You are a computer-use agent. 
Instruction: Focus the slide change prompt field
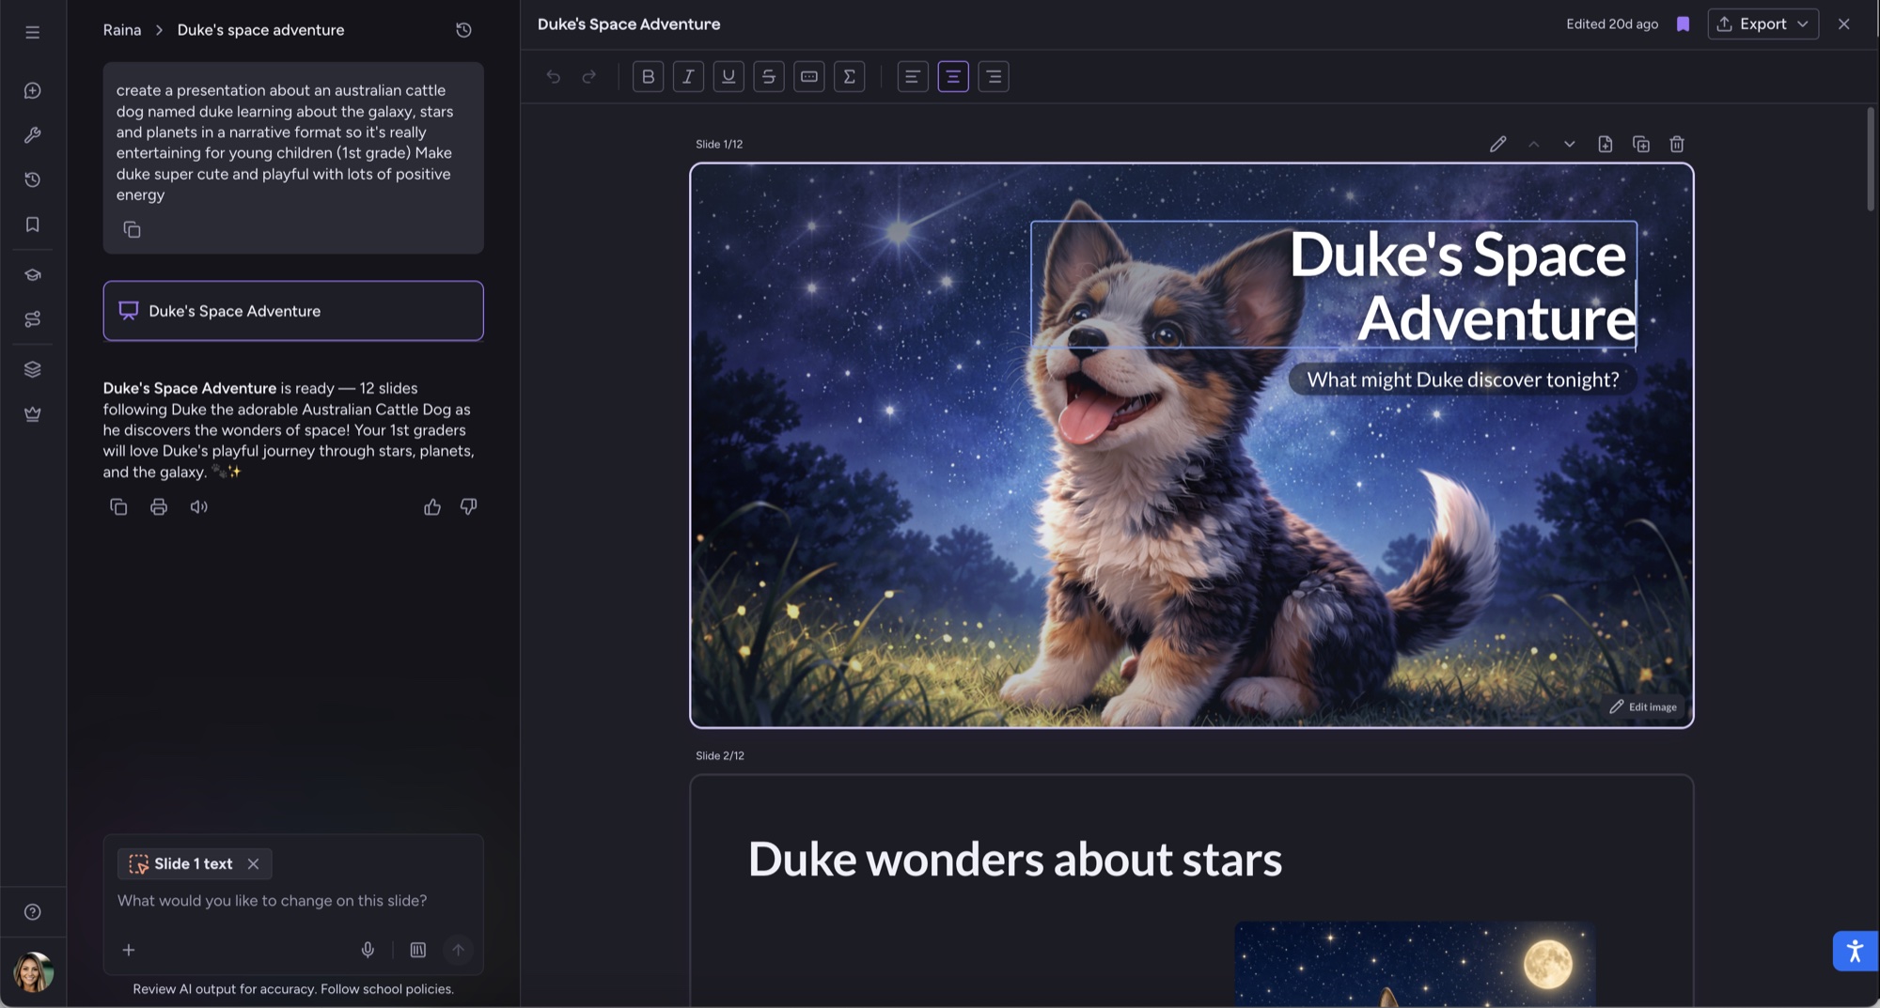click(293, 901)
